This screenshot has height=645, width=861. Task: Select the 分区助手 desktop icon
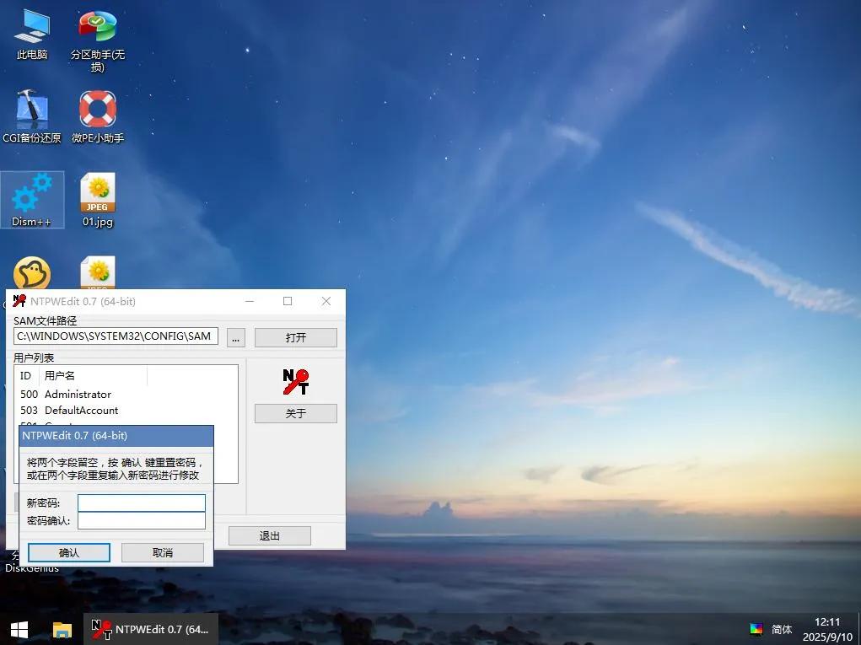(97, 27)
